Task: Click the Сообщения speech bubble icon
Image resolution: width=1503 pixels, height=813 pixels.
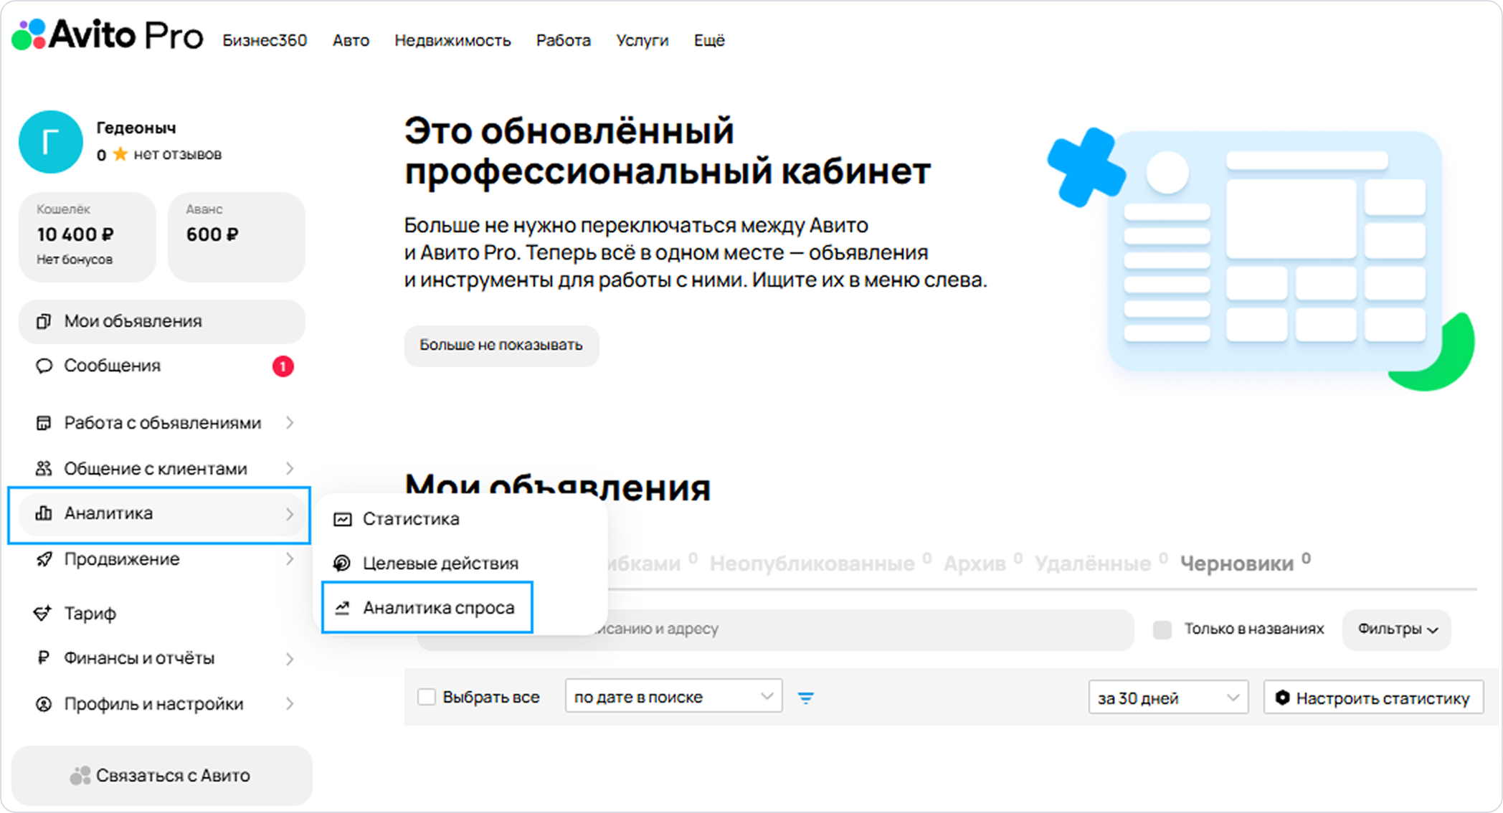Action: pyautogui.click(x=44, y=366)
